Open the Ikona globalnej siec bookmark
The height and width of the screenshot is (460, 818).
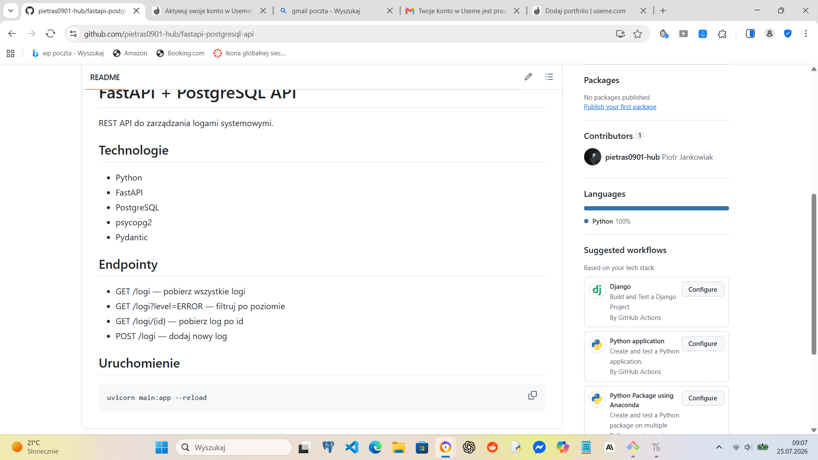(250, 53)
